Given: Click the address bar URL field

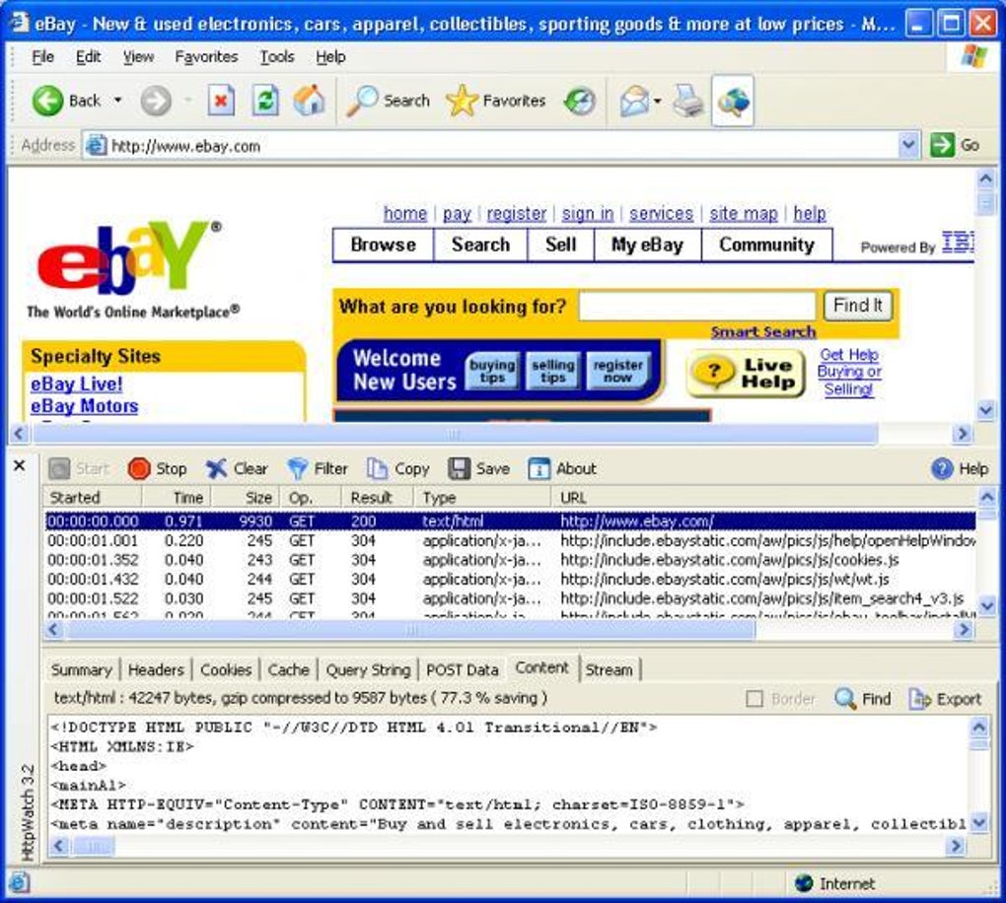Looking at the screenshot, I should [502, 146].
